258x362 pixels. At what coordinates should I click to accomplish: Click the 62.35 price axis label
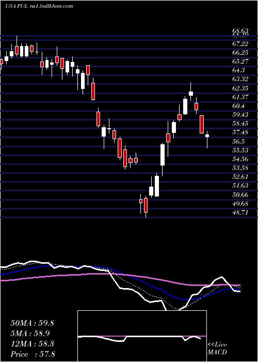pyautogui.click(x=240, y=88)
